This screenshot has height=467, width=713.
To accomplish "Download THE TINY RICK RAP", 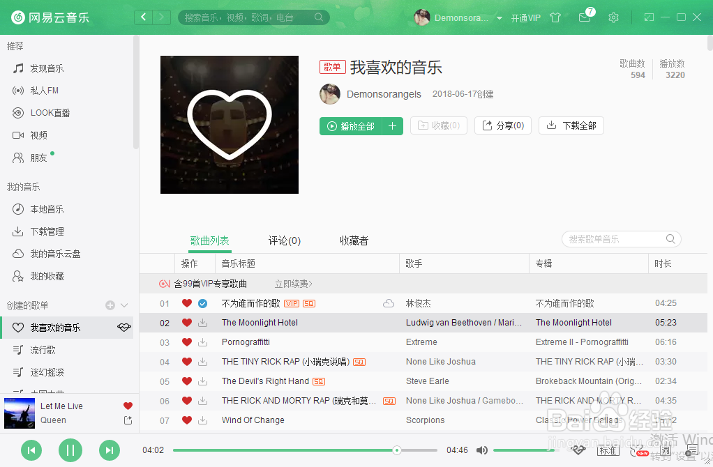I will coord(203,362).
